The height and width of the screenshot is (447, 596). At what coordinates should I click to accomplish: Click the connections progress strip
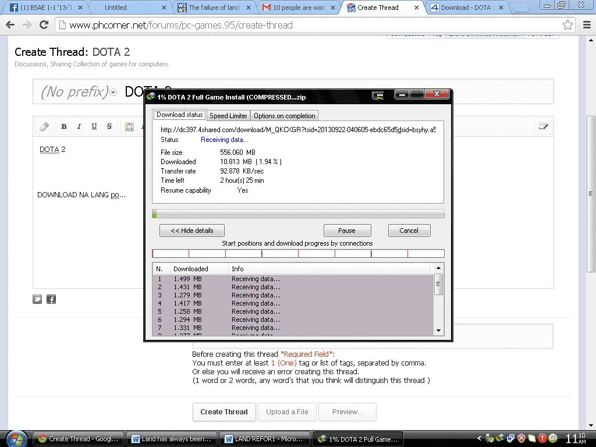[x=298, y=254]
